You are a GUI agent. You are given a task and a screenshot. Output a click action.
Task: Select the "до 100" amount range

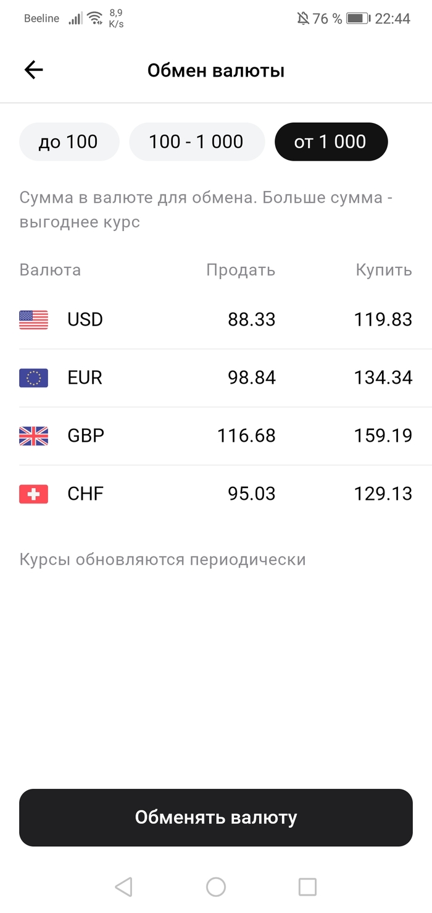[69, 141]
